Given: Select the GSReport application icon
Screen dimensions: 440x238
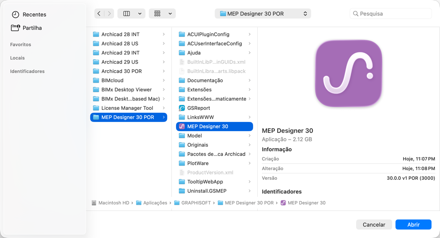Looking at the screenshot, I should click(182, 108).
